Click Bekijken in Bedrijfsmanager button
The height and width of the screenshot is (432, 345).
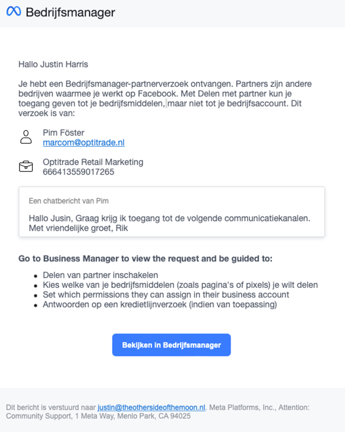172,345
